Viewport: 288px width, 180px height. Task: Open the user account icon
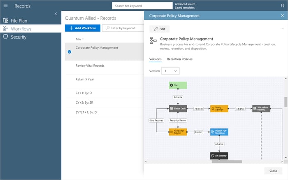(x=282, y=6)
